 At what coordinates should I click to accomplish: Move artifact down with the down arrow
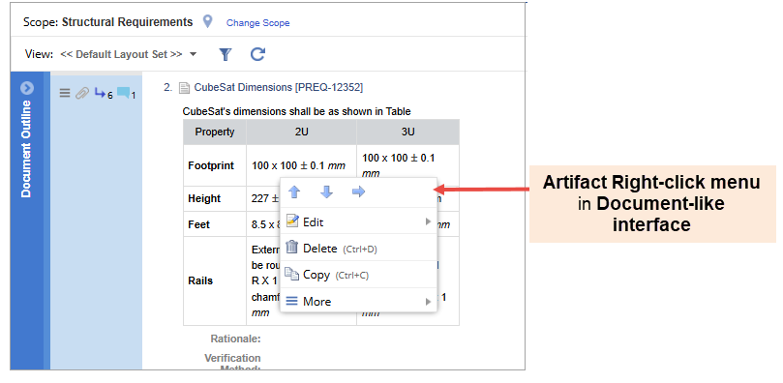(326, 192)
